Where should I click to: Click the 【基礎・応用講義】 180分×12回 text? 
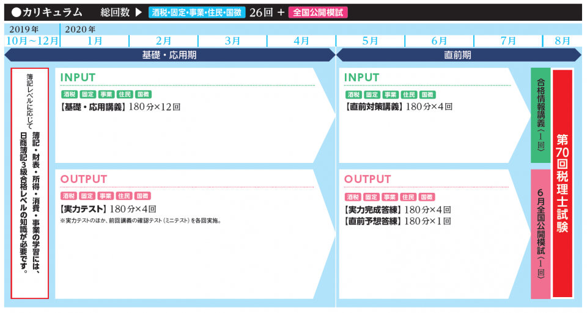tap(120, 107)
